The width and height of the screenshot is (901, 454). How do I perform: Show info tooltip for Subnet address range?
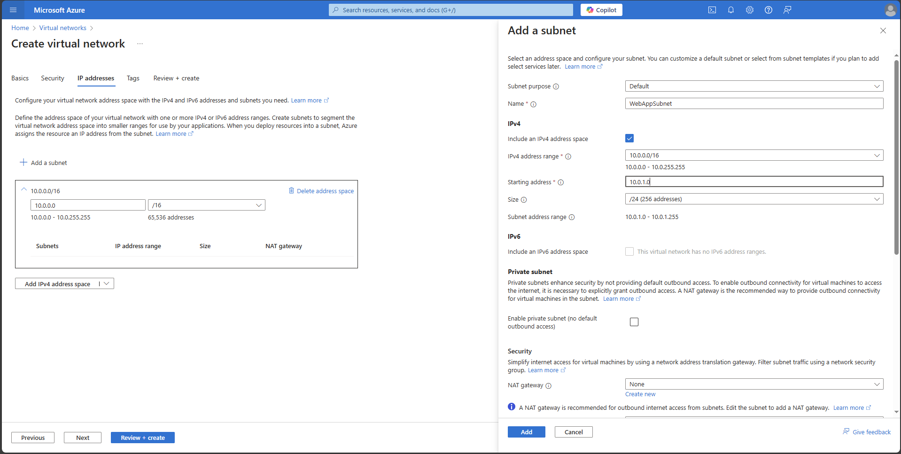click(x=572, y=217)
